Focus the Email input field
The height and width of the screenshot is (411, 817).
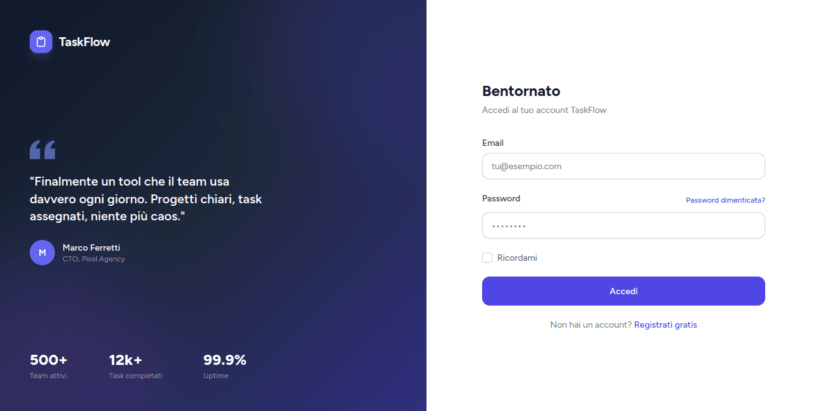click(624, 166)
